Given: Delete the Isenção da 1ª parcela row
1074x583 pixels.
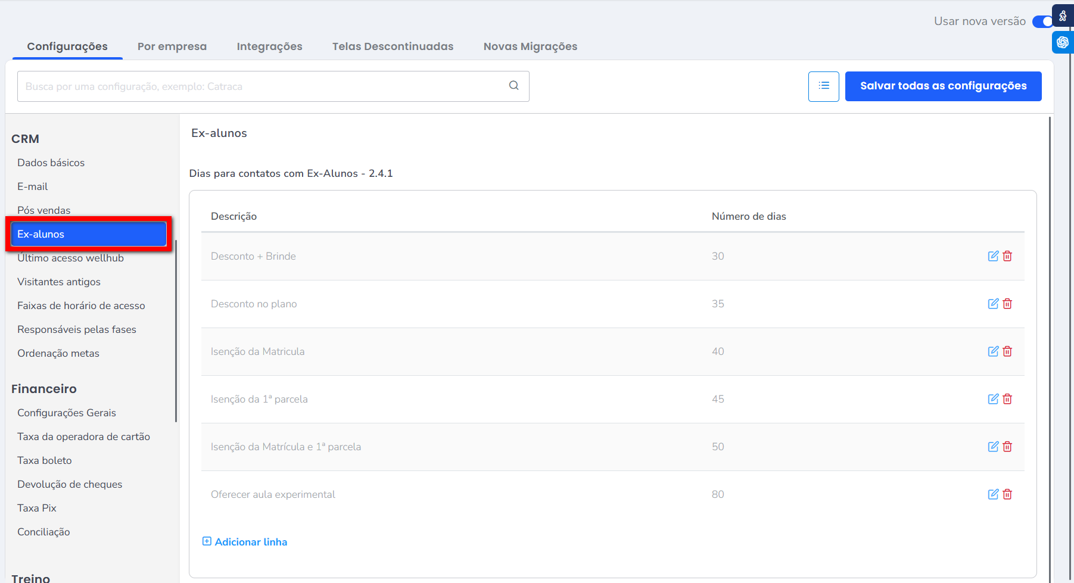Looking at the screenshot, I should [1007, 399].
